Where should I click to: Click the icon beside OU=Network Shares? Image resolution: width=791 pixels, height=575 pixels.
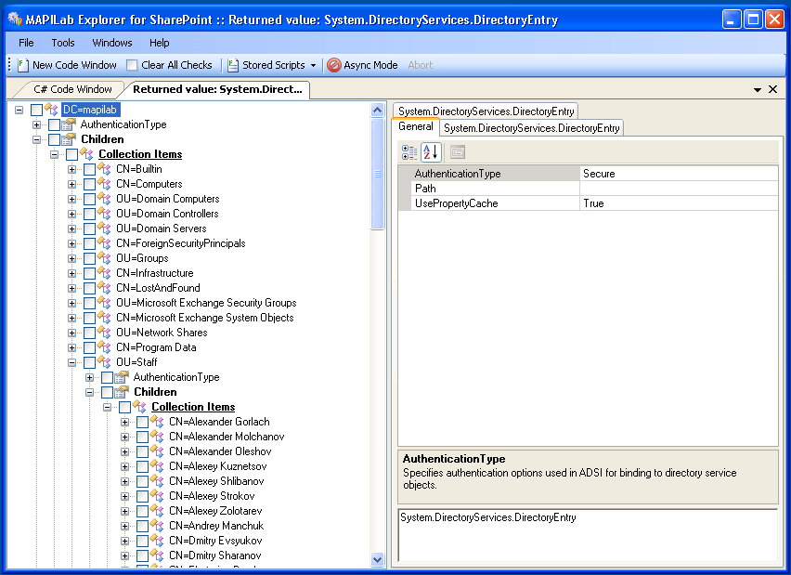click(104, 333)
